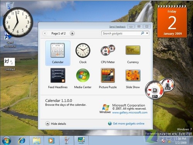Select the Feed Headlines gadget
This screenshot has height=145, width=193.
tap(58, 75)
